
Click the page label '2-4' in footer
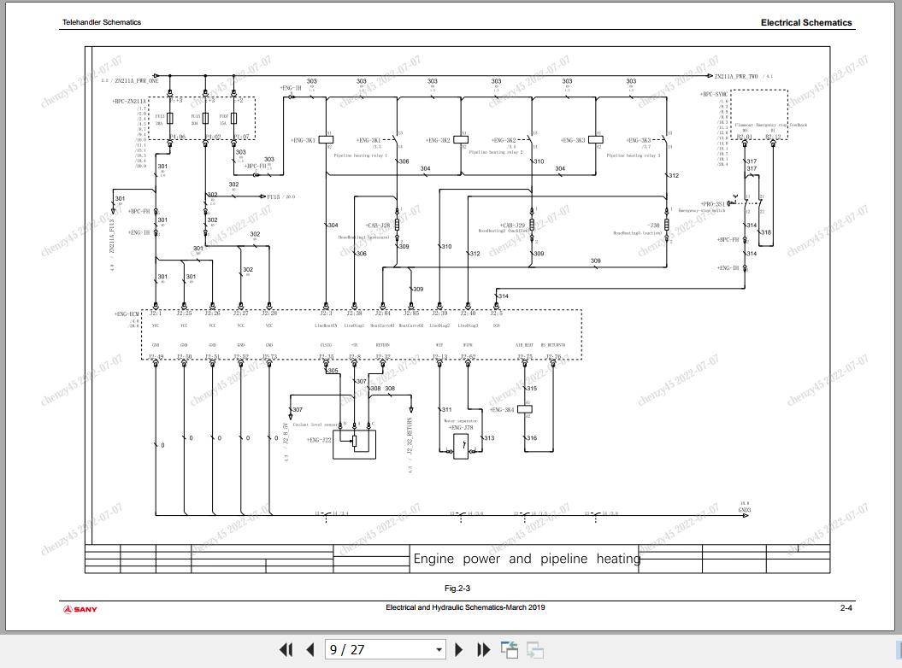(846, 607)
